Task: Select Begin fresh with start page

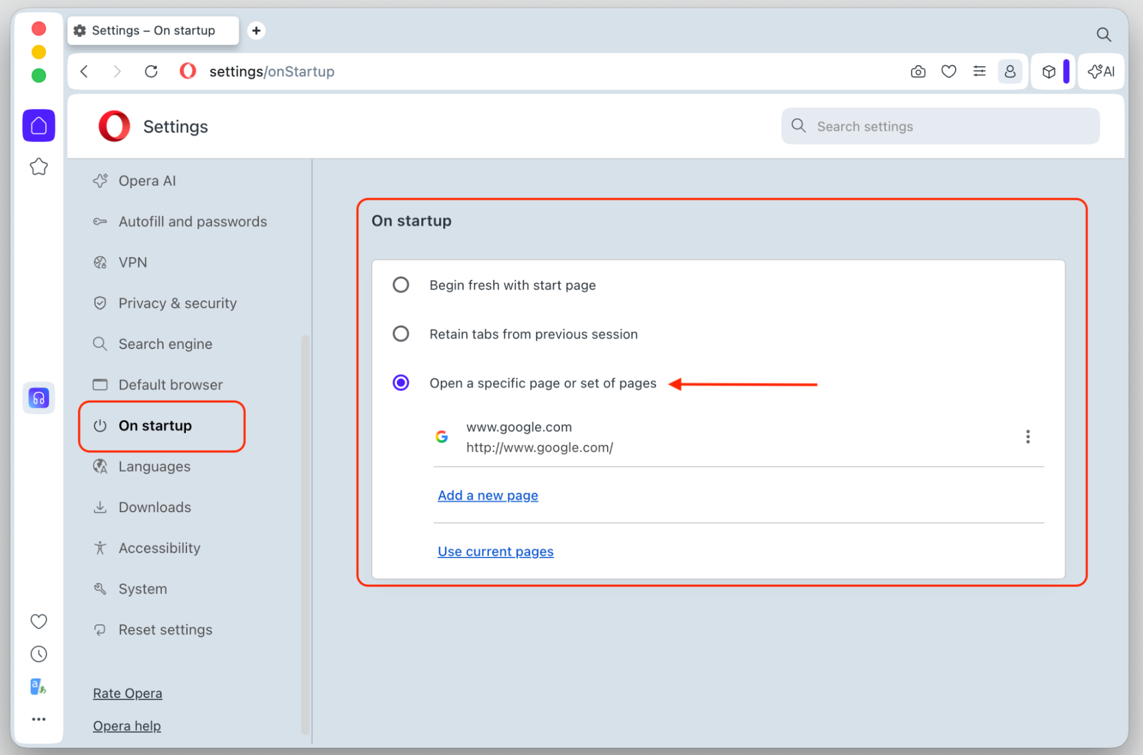Action: pyautogui.click(x=401, y=284)
